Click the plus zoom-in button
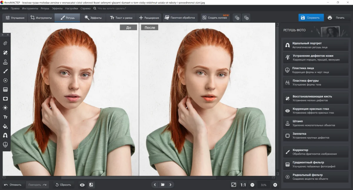 tap(275, 185)
